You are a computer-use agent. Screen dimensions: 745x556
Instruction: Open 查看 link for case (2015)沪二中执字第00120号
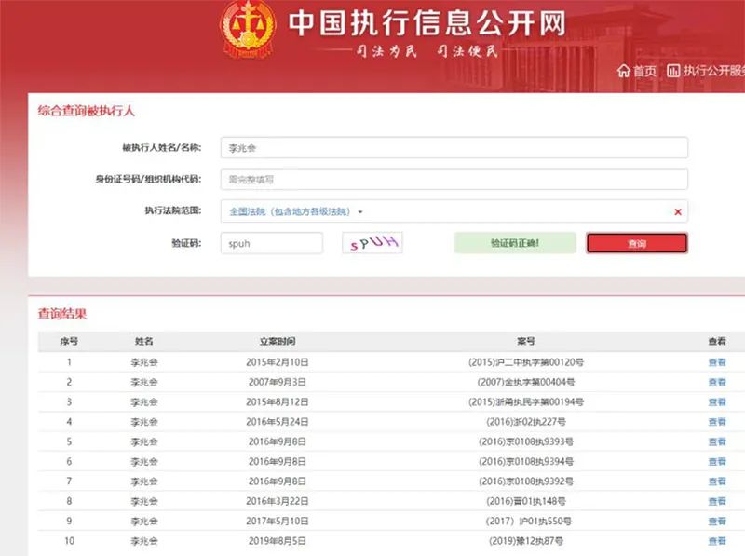point(717,362)
